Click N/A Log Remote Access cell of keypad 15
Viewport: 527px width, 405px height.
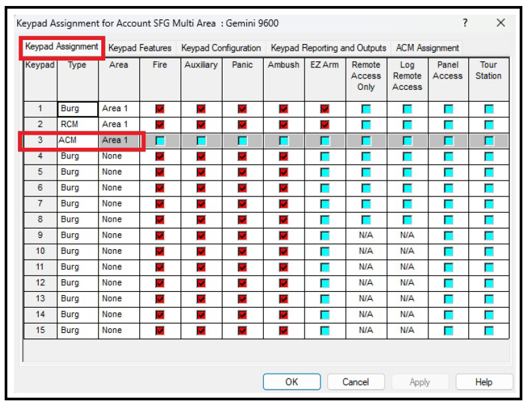[407, 330]
